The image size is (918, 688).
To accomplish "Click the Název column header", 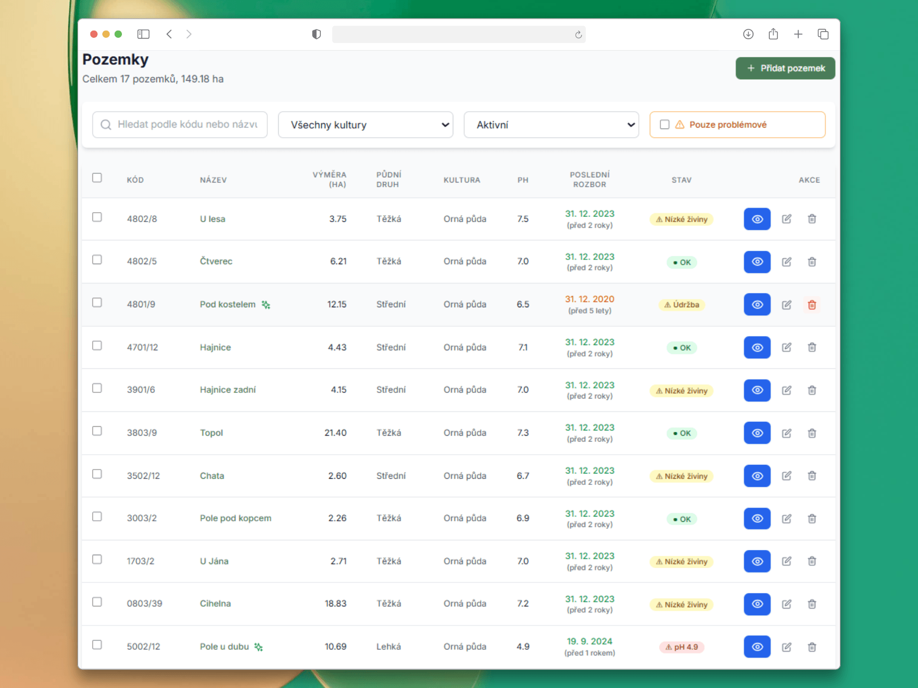I will (x=213, y=180).
